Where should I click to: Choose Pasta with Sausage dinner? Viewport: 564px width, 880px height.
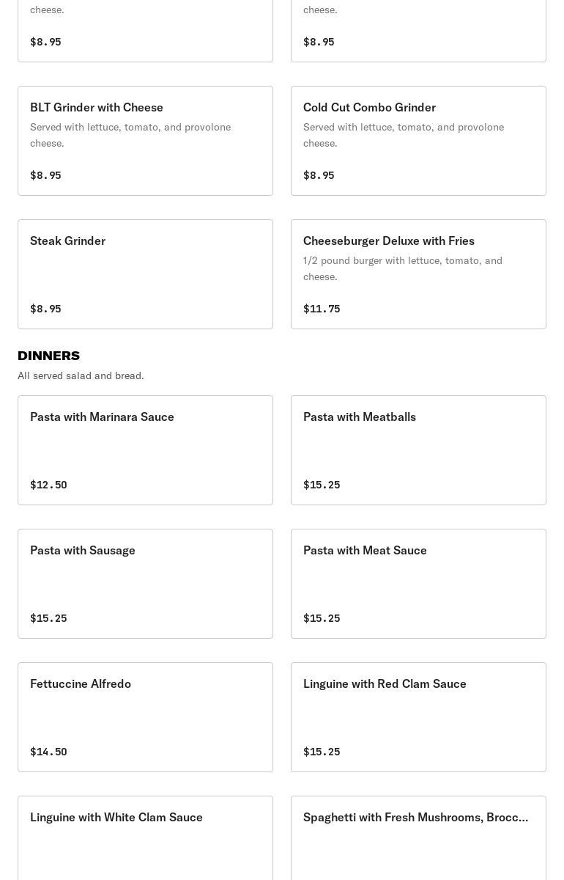(145, 584)
